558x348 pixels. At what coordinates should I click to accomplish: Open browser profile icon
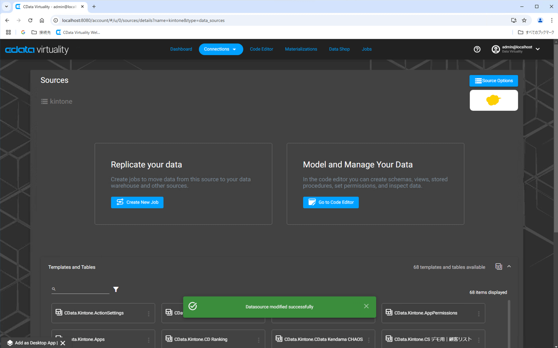point(540,20)
